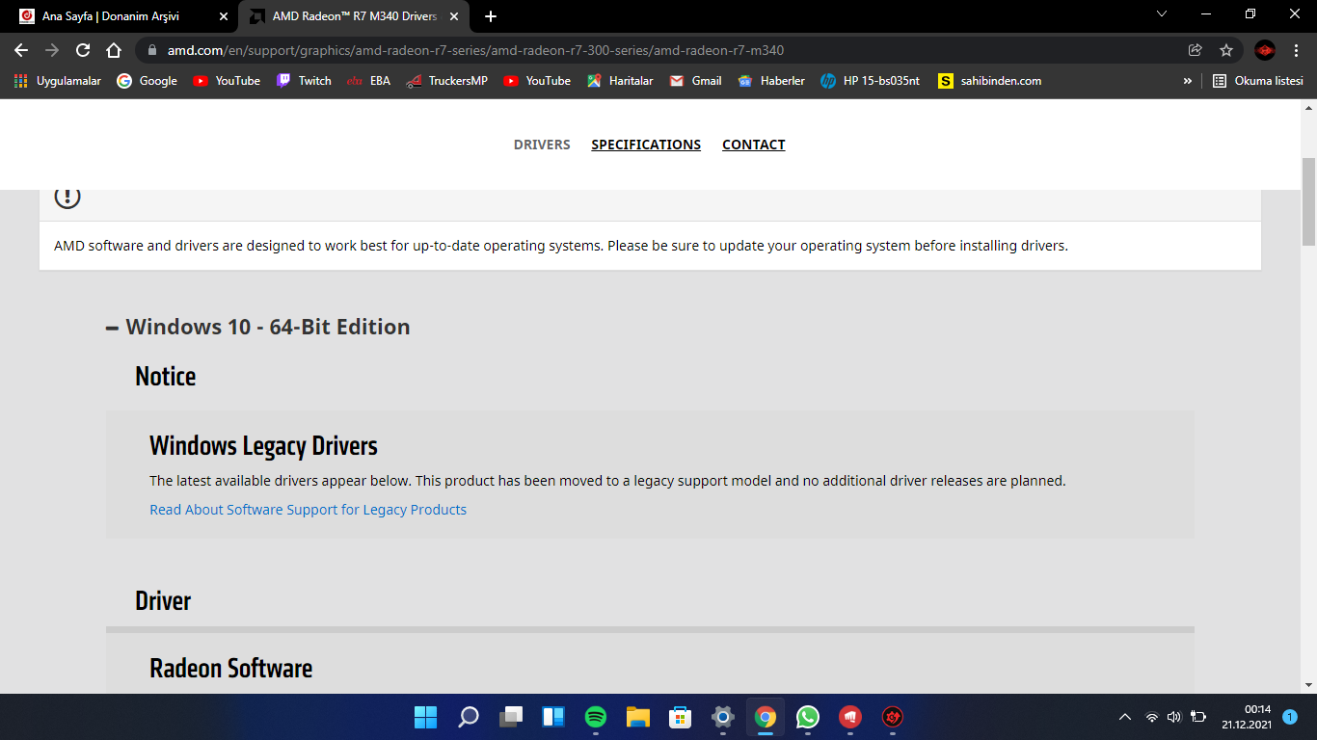This screenshot has width=1317, height=740.
Task: Open the Windows Start menu
Action: (425, 717)
